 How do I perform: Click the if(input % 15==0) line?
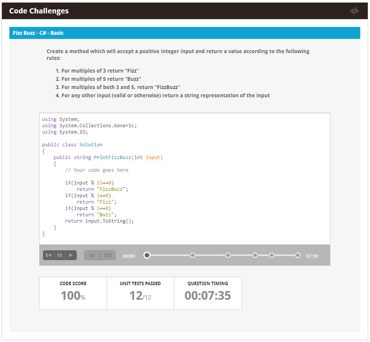(89, 183)
